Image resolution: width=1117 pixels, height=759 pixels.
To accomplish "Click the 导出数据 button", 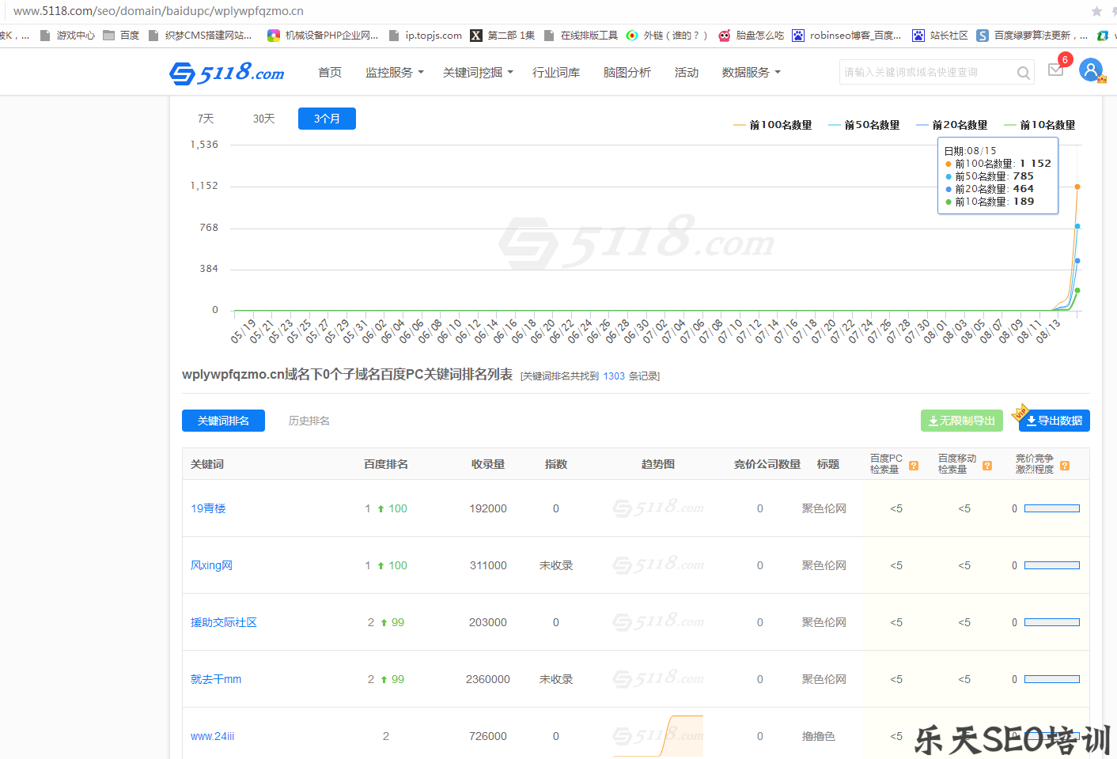I will 1054,421.
